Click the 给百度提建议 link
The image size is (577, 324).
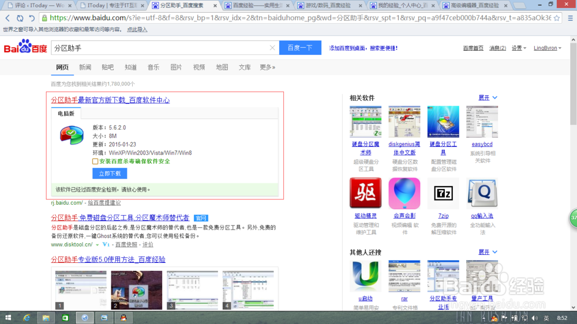[x=104, y=202]
